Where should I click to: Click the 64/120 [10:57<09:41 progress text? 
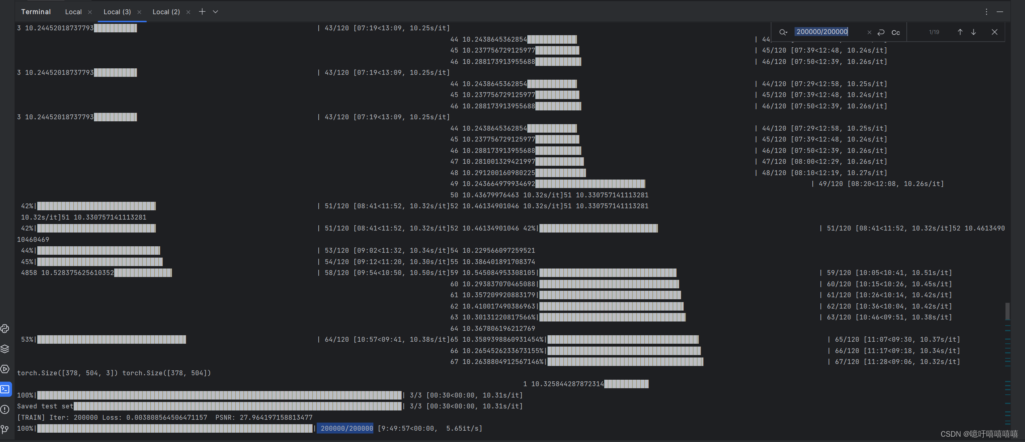[387, 339]
